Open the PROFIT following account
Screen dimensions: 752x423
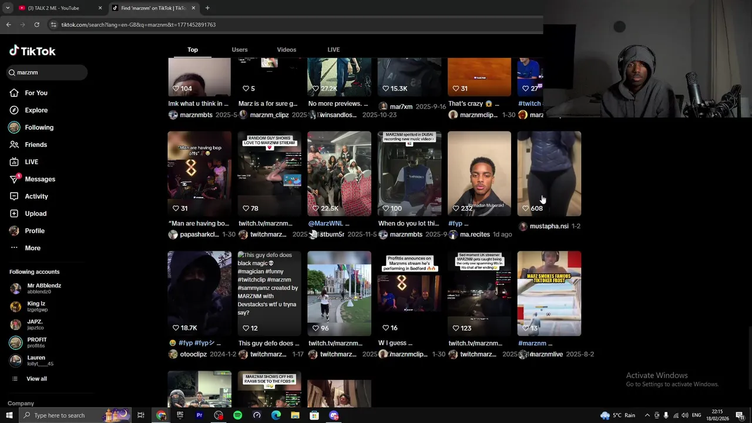pyautogui.click(x=29, y=343)
